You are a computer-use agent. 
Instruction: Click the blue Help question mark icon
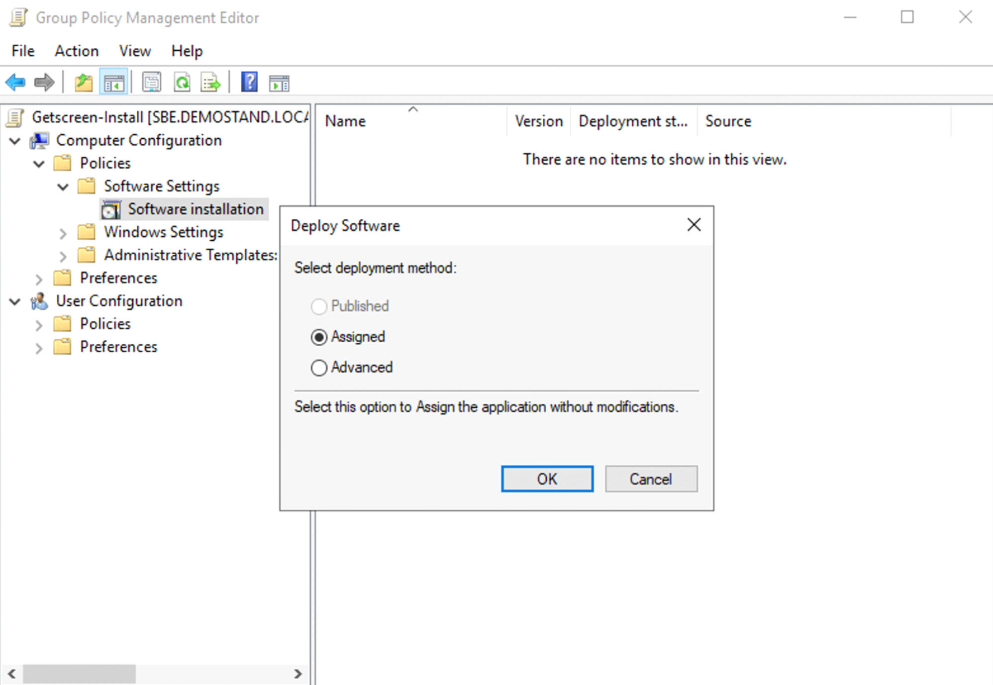tap(249, 82)
